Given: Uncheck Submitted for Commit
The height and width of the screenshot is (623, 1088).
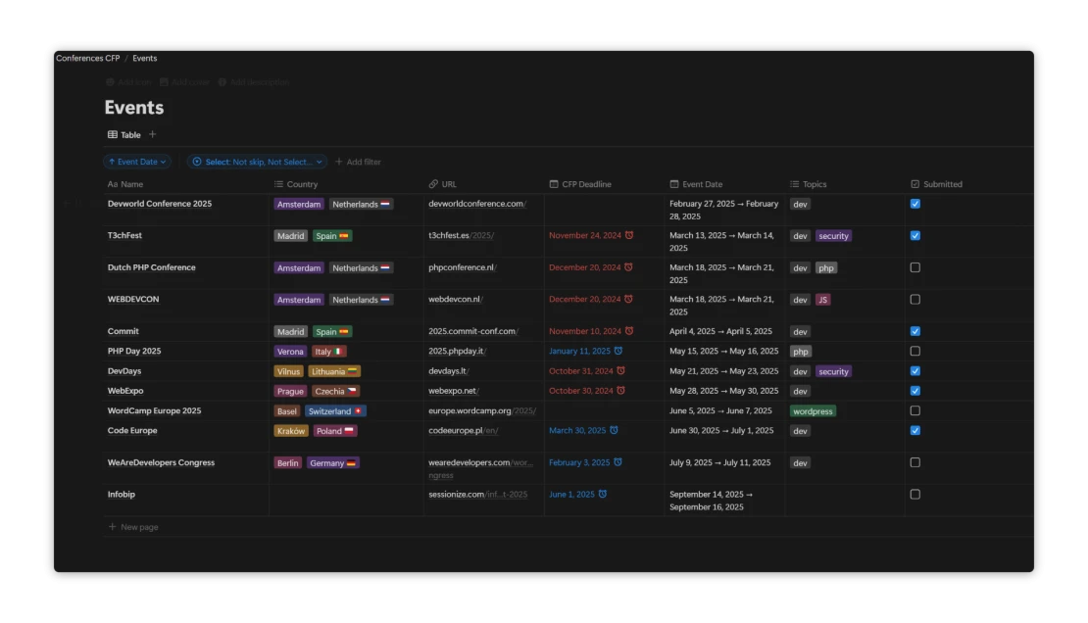Looking at the screenshot, I should (915, 332).
